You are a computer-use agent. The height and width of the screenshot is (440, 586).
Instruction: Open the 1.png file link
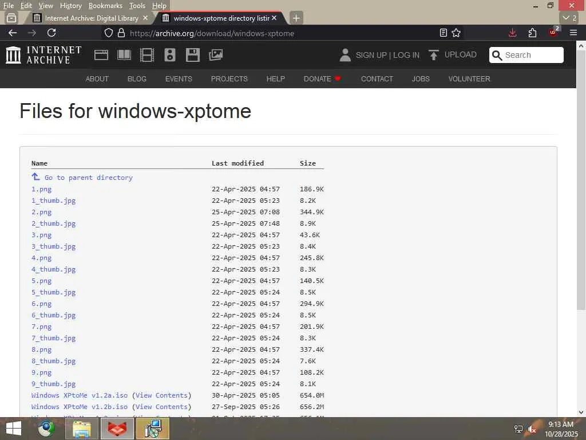point(41,189)
